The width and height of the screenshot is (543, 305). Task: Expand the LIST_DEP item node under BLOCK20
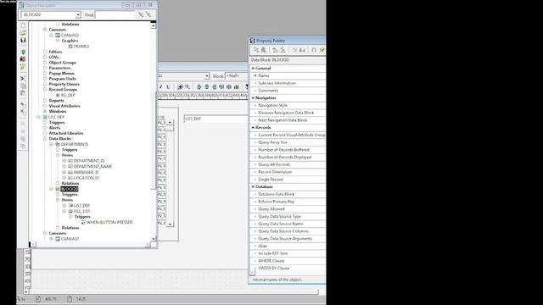(x=64, y=205)
